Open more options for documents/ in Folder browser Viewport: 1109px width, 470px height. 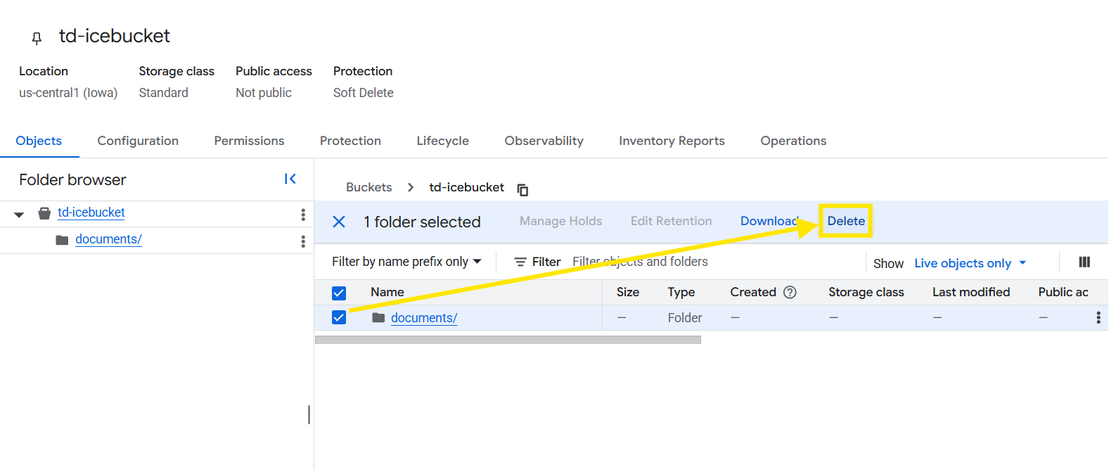point(303,241)
